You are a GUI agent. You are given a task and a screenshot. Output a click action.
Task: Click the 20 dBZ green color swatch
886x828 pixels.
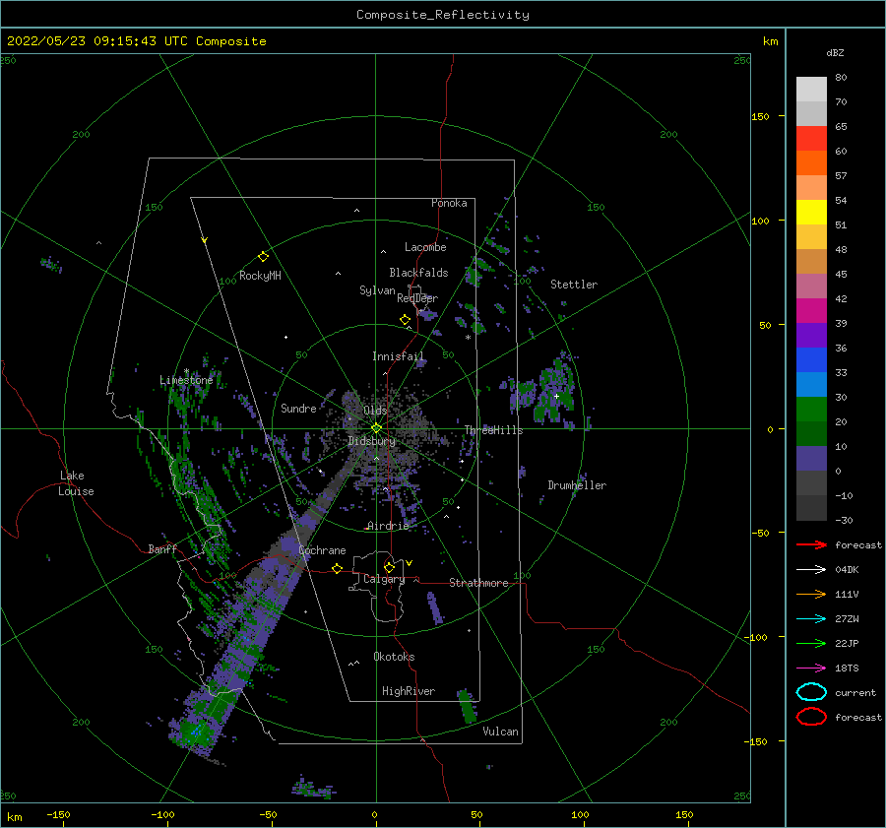(811, 410)
